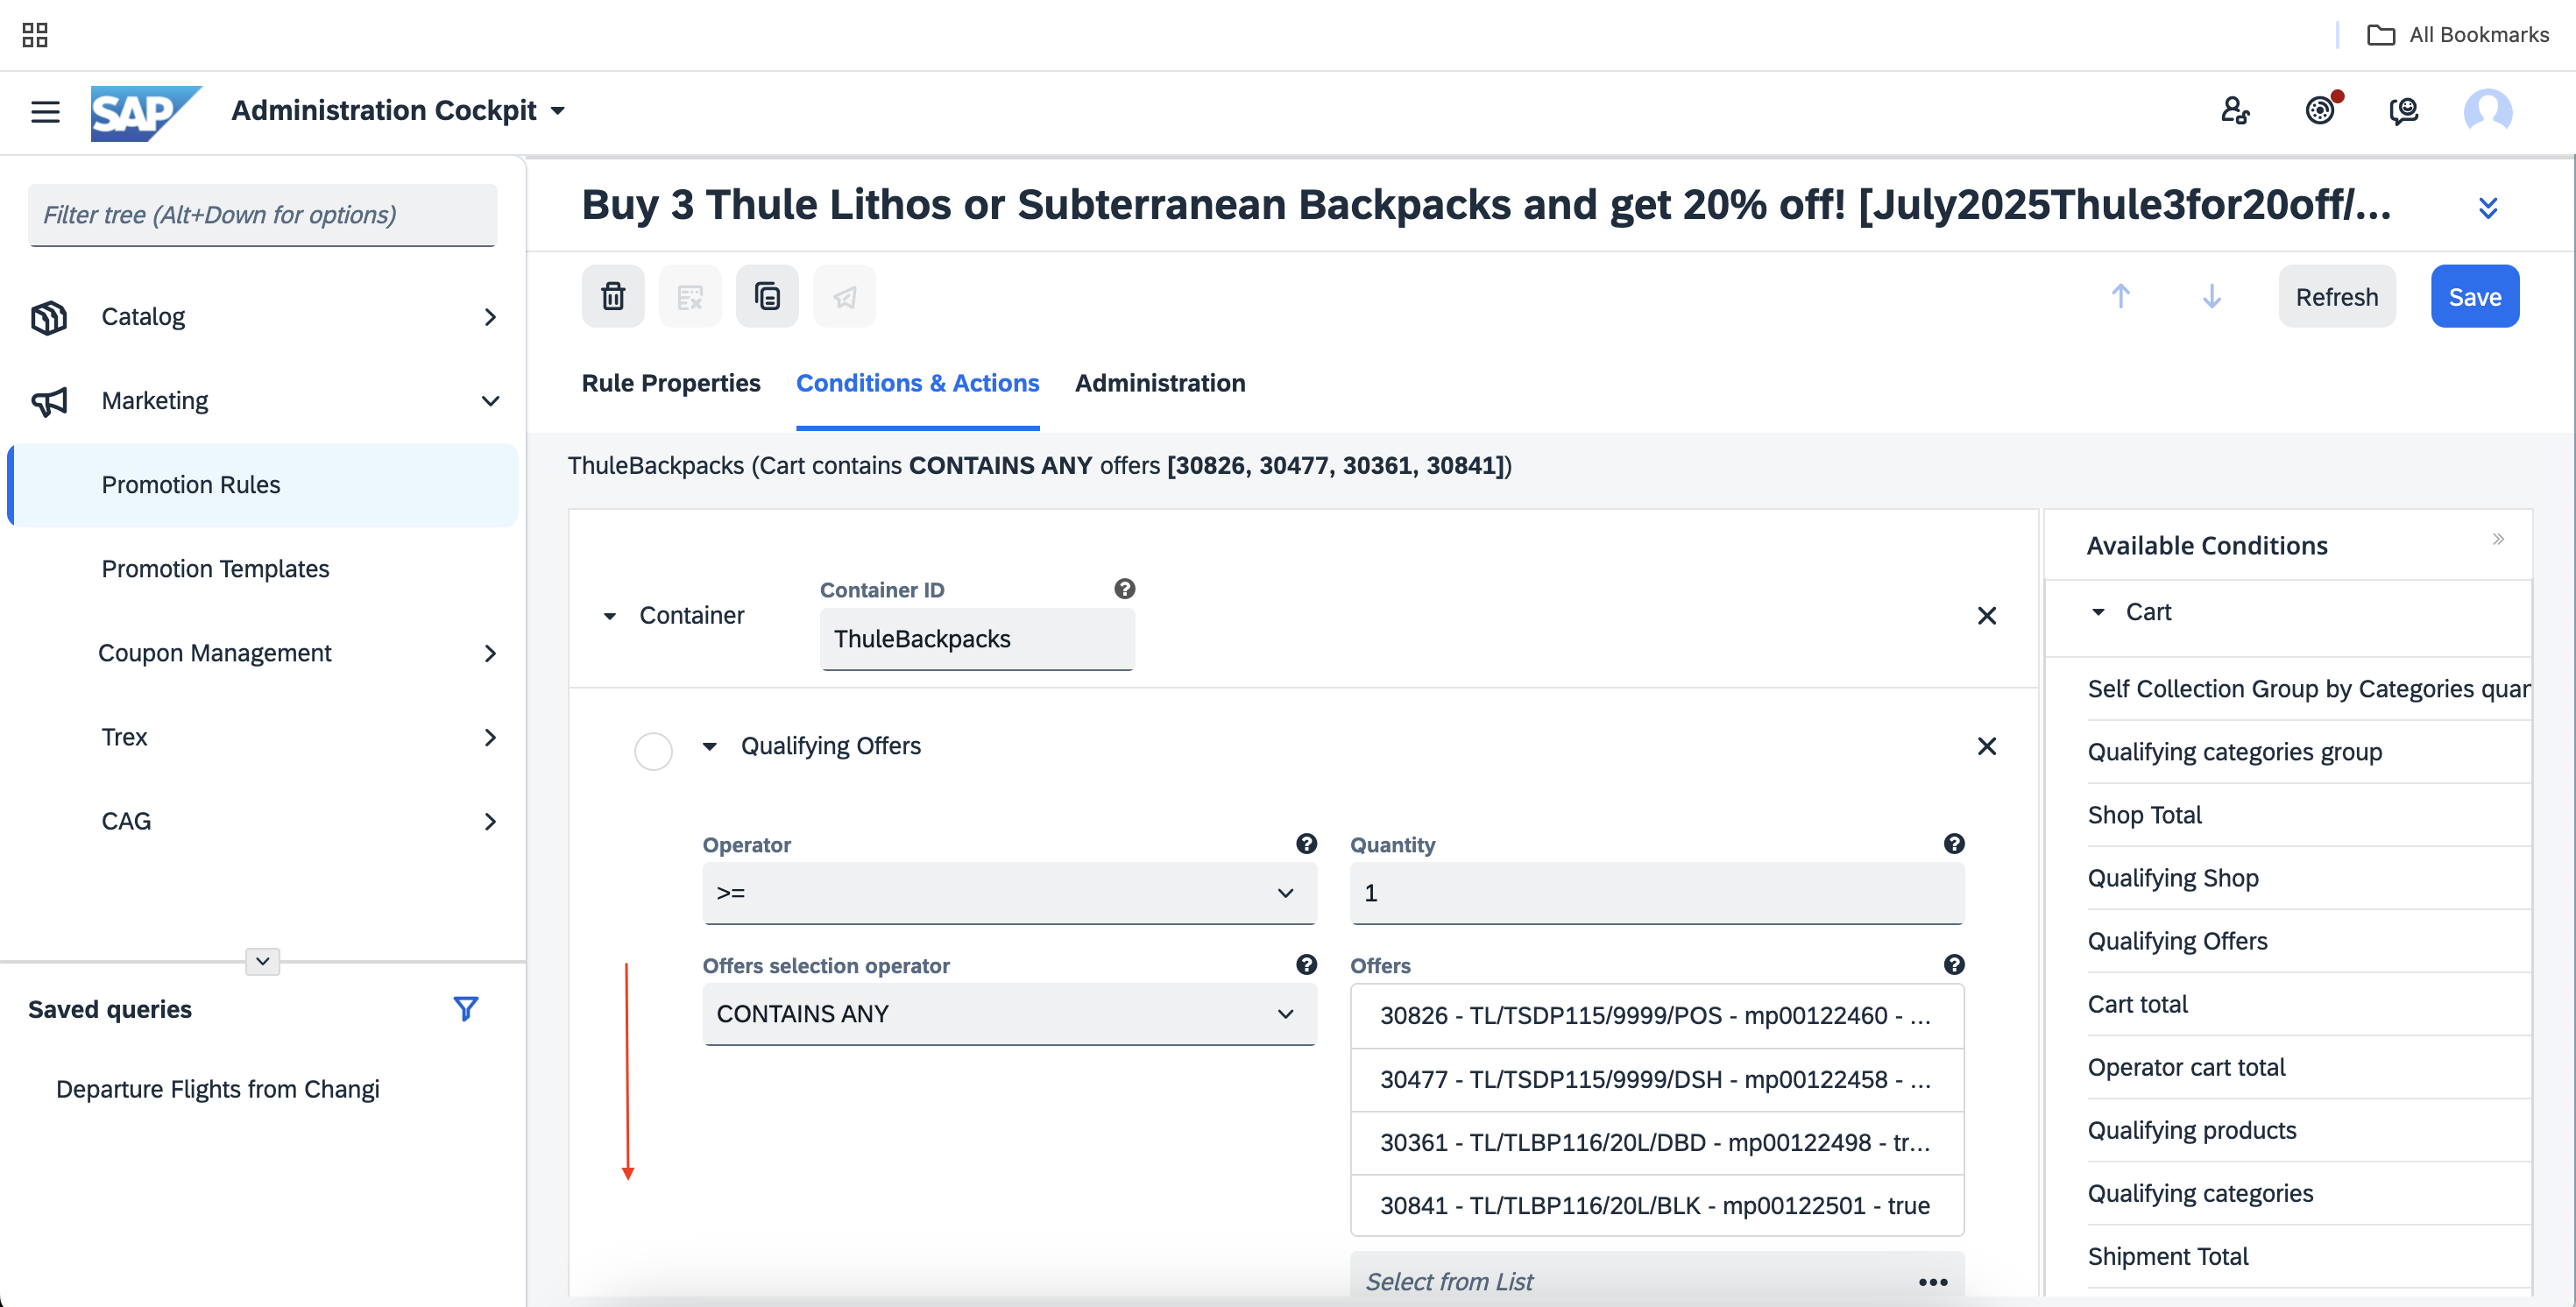The width and height of the screenshot is (2576, 1307).
Task: Click the SAP logo
Action: coord(146,112)
